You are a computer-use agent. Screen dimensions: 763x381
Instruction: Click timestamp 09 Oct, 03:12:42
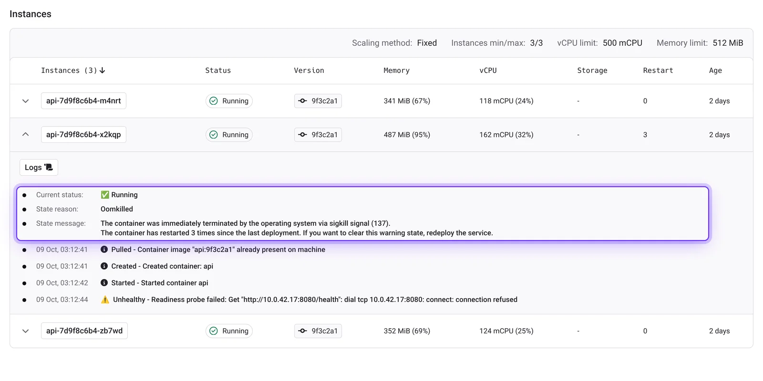tap(62, 283)
